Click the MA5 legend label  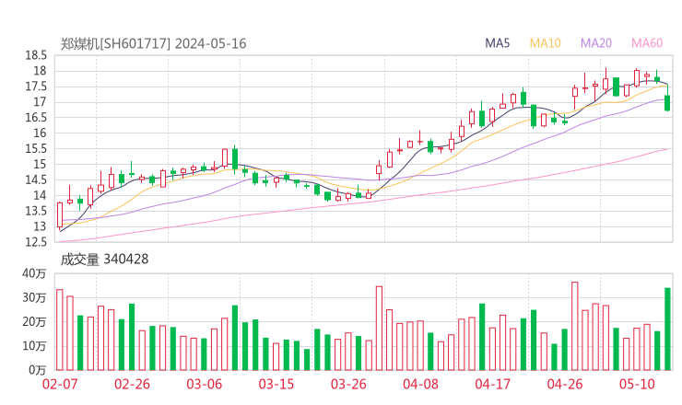[497, 43]
